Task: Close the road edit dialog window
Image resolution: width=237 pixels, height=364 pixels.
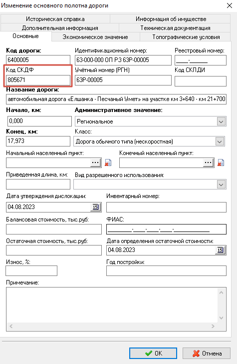Action: point(230,5)
